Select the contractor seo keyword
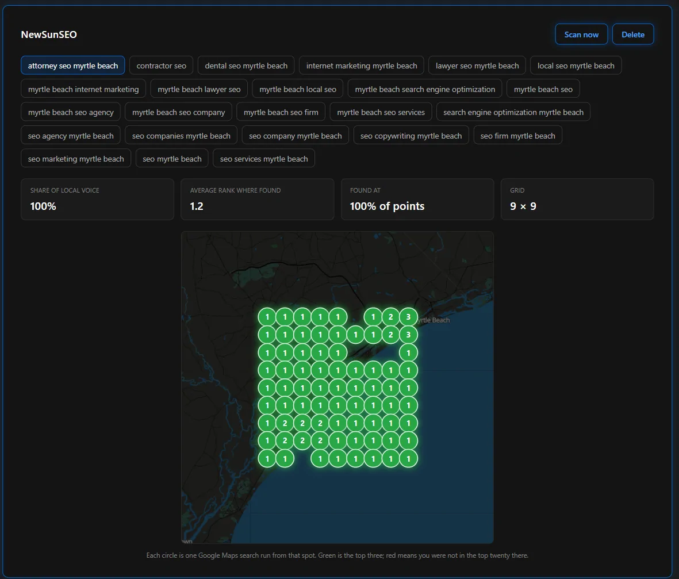 (x=161, y=66)
